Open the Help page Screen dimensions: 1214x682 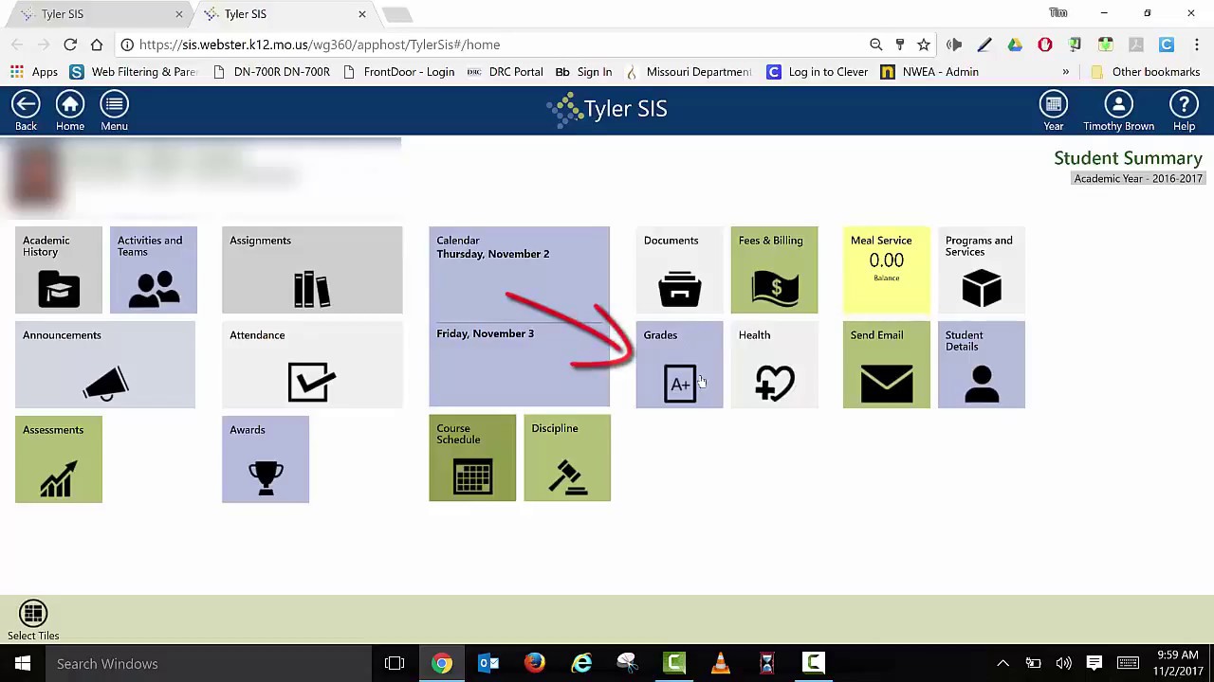pyautogui.click(x=1184, y=111)
